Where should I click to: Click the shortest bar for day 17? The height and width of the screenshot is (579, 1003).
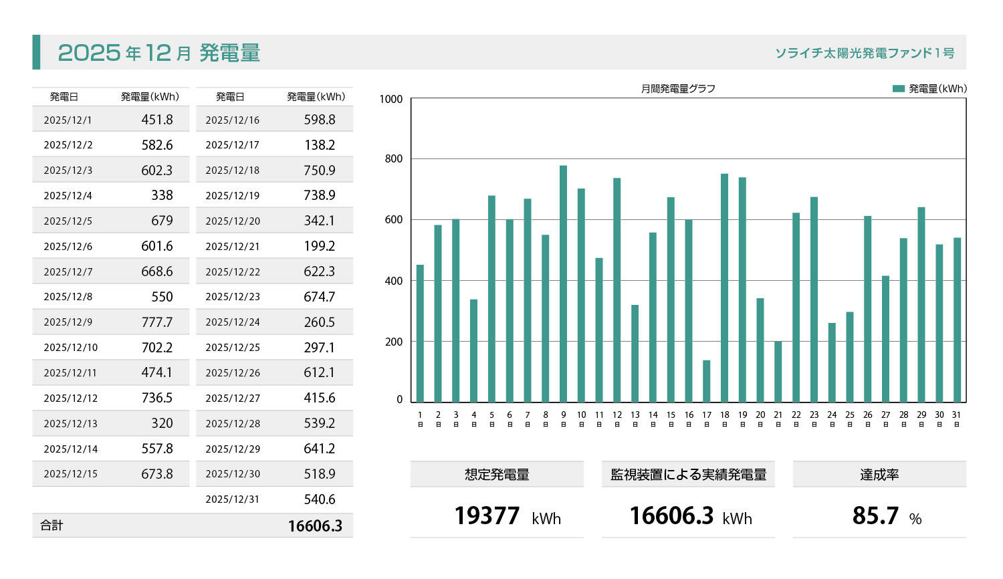(x=706, y=381)
